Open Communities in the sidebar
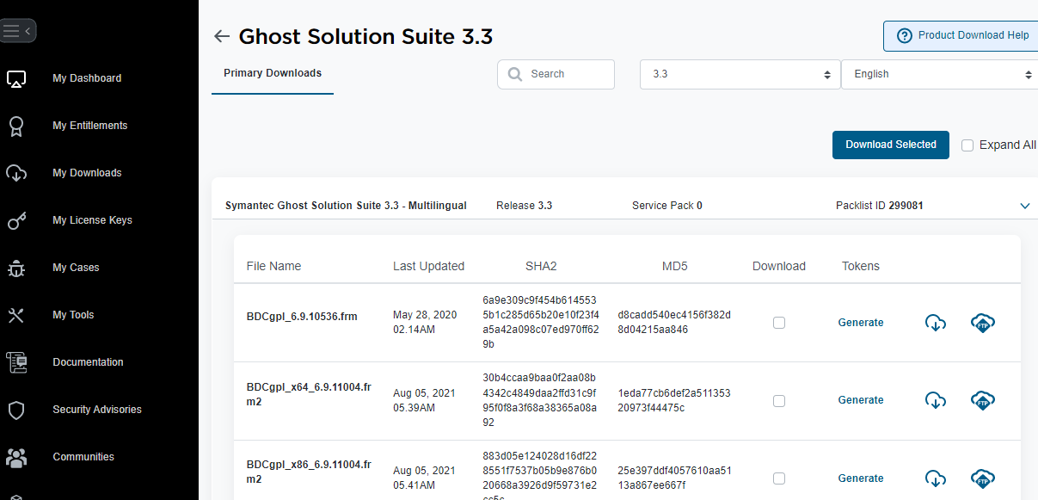The image size is (1038, 500). 83,457
